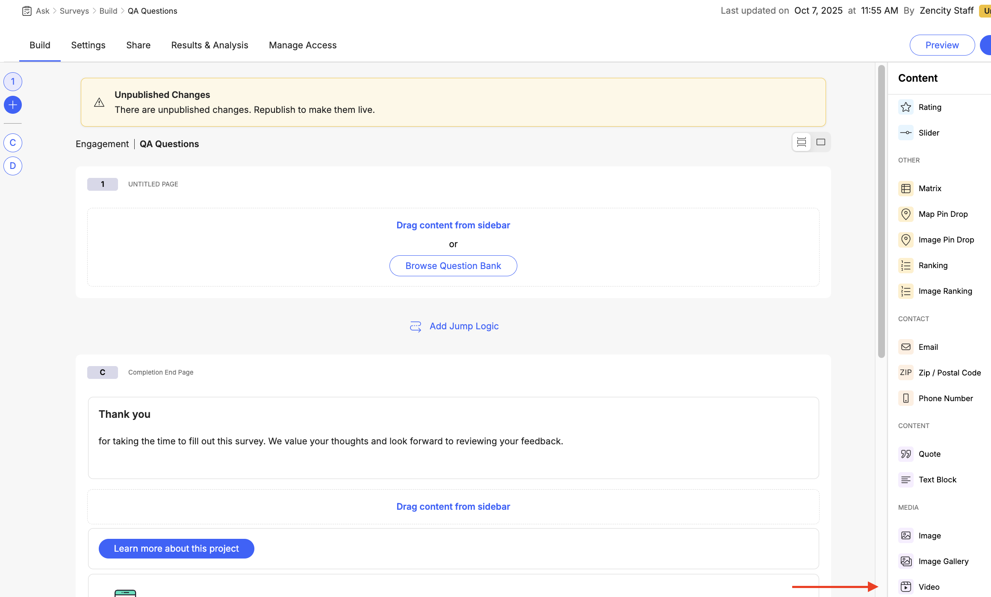
Task: Select the Slider content type
Action: [928, 133]
